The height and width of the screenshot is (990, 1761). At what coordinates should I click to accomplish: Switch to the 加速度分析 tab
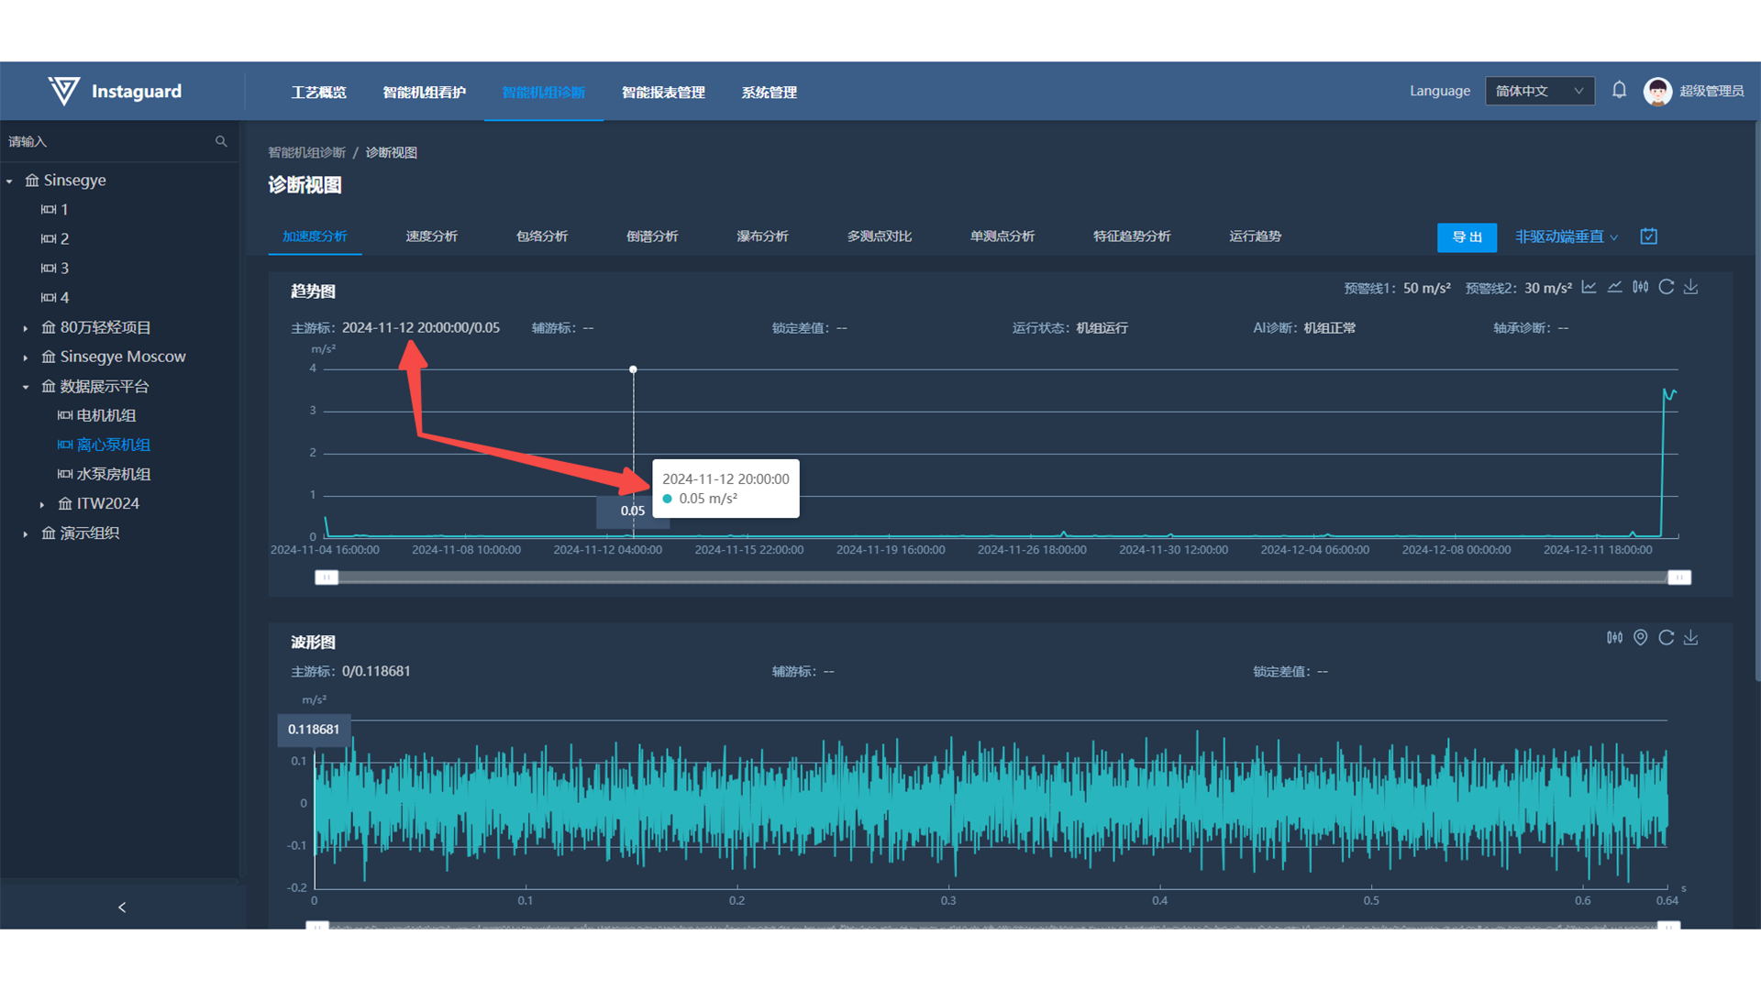tap(315, 236)
